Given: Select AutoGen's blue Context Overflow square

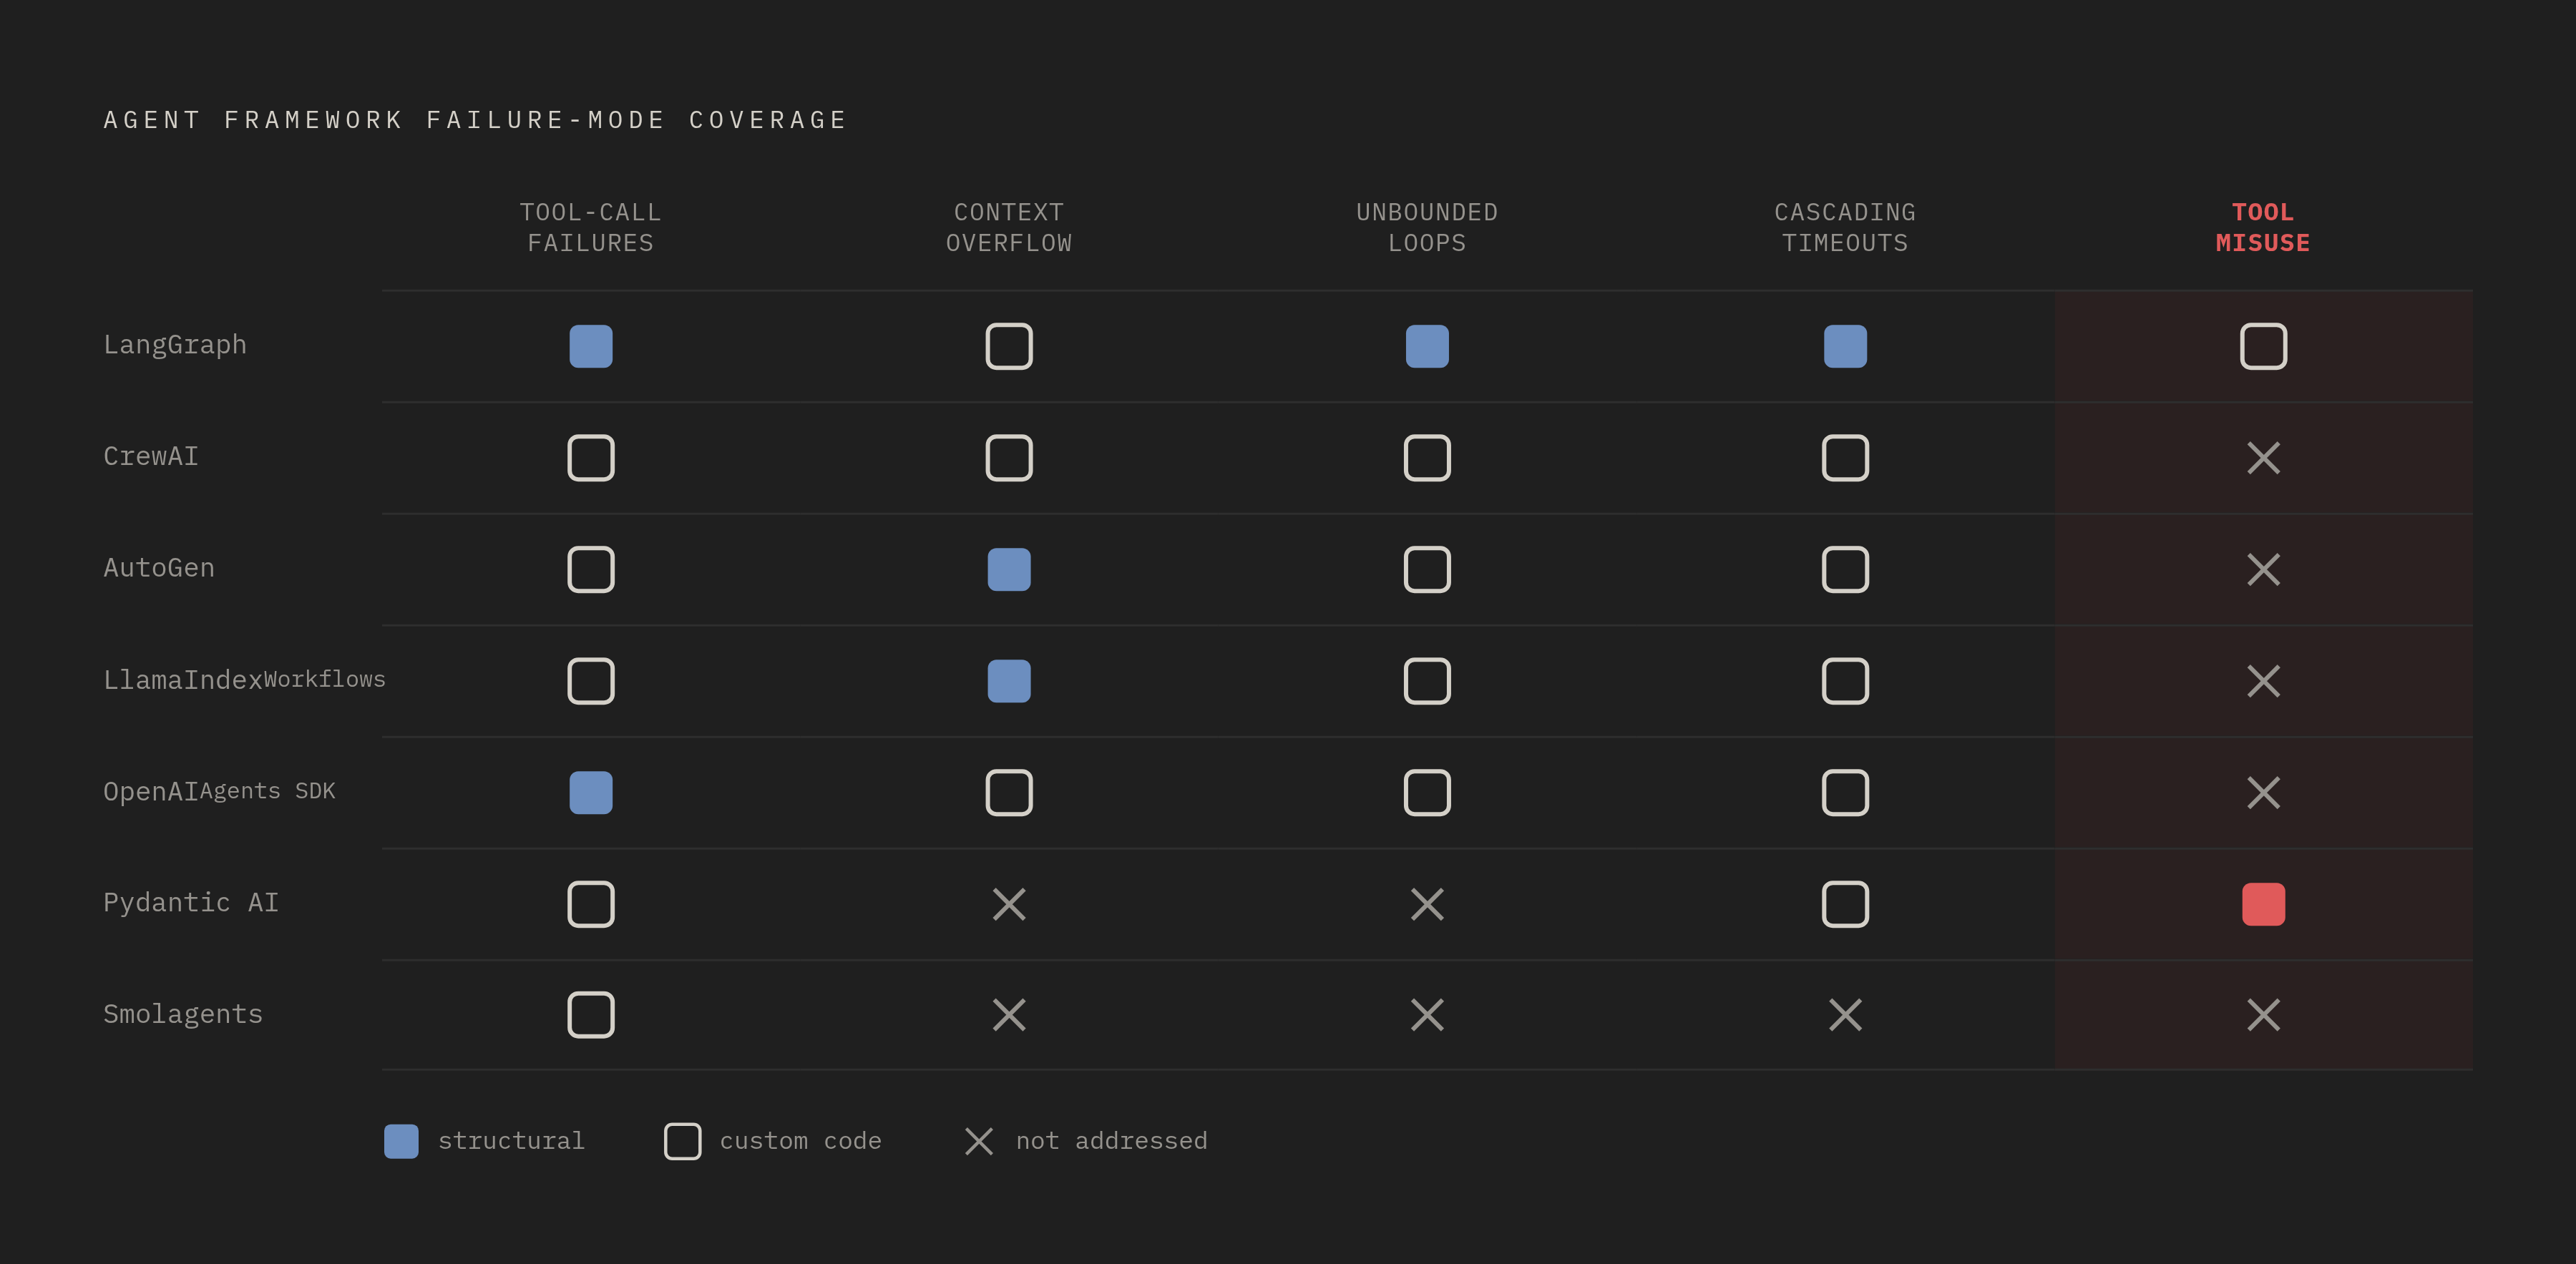Looking at the screenshot, I should tap(1009, 570).
